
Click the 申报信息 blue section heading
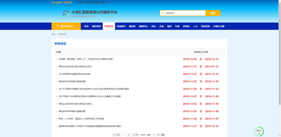click(60, 44)
